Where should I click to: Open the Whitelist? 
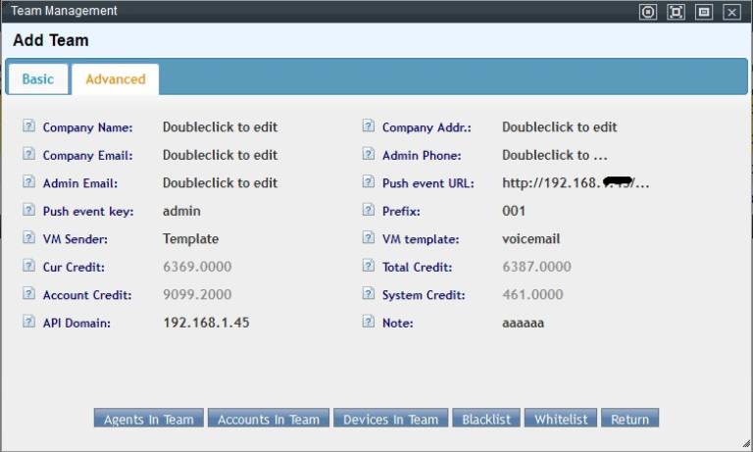561,419
